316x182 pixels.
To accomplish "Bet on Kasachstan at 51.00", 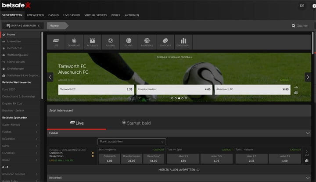I will coord(154,159).
